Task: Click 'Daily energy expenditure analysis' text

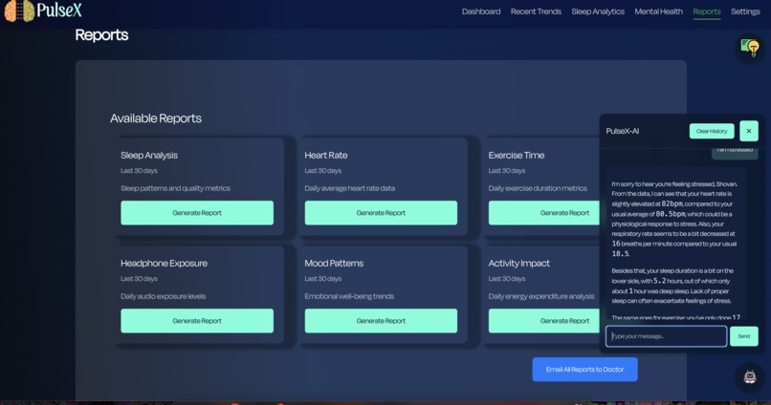Action: [540, 296]
